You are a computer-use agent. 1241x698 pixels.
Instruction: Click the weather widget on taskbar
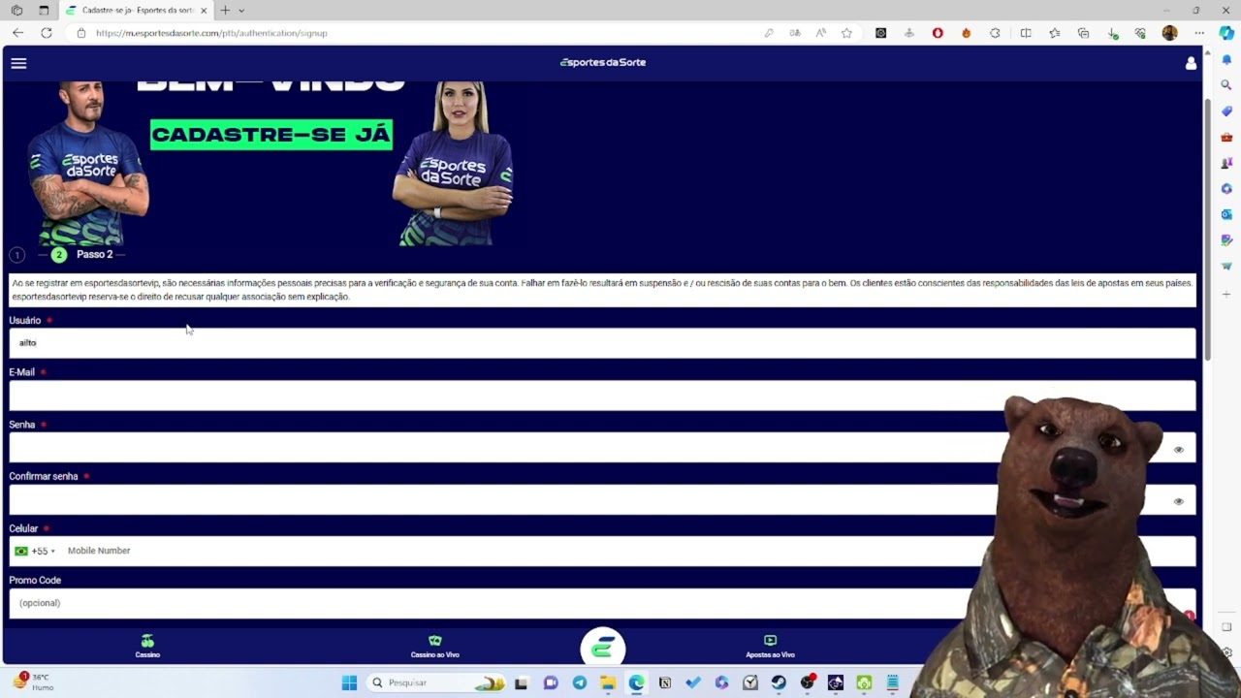click(x=34, y=682)
